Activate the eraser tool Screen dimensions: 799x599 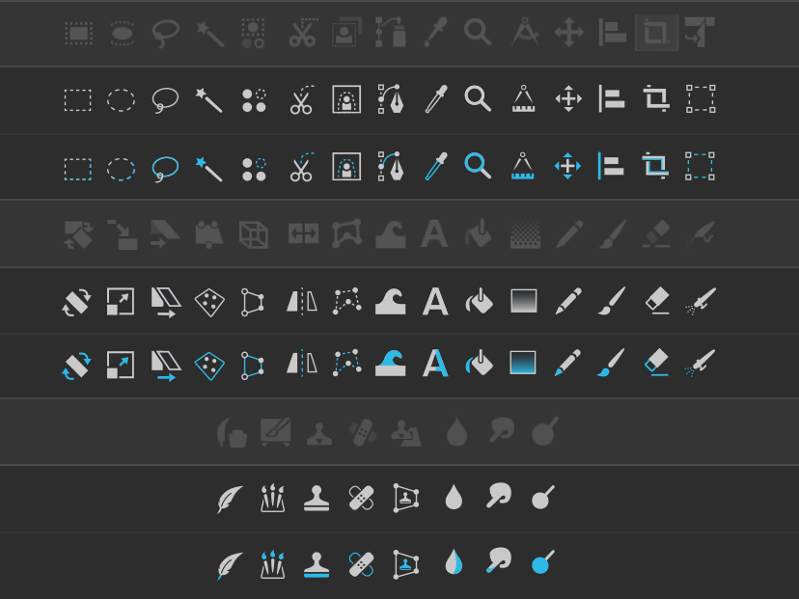(655, 300)
